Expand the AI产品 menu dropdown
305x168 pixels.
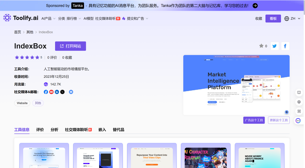[x=49, y=18]
